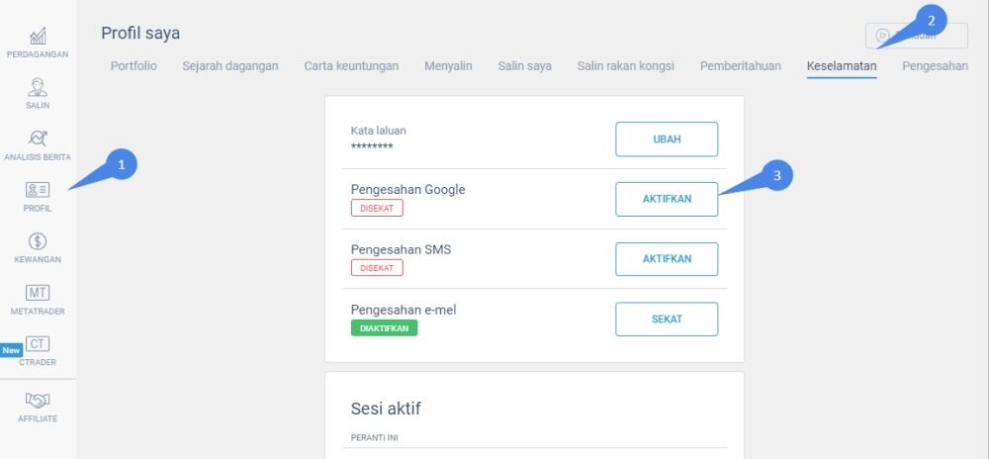Open the Affiliate handshake icon
The width and height of the screenshot is (989, 459).
tap(38, 400)
